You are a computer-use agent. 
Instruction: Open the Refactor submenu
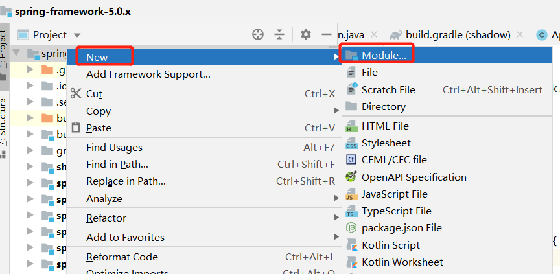[204, 218]
